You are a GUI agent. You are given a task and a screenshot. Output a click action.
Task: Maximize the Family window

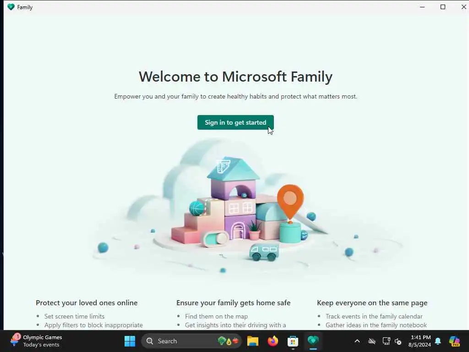443,7
